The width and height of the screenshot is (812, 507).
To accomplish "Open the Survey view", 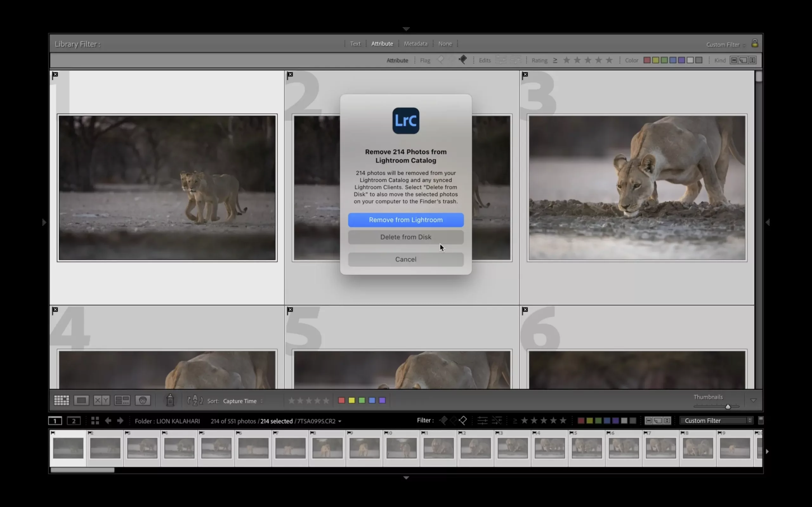I will click(122, 400).
